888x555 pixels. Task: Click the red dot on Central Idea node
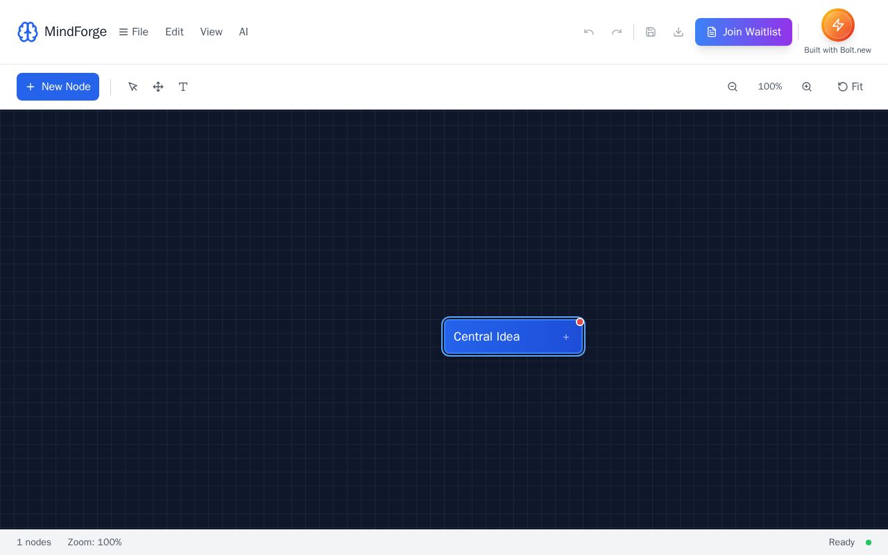tap(580, 322)
